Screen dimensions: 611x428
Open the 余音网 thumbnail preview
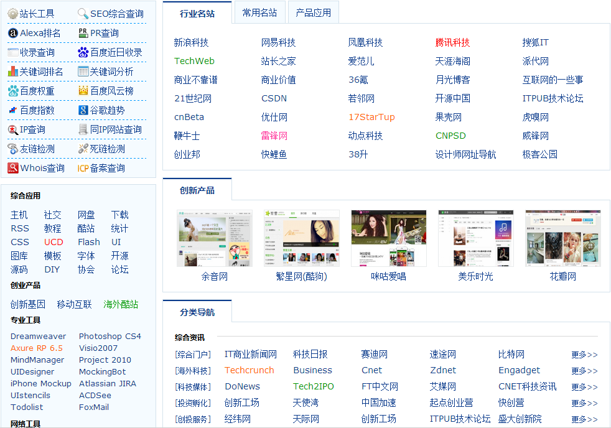[x=214, y=238]
